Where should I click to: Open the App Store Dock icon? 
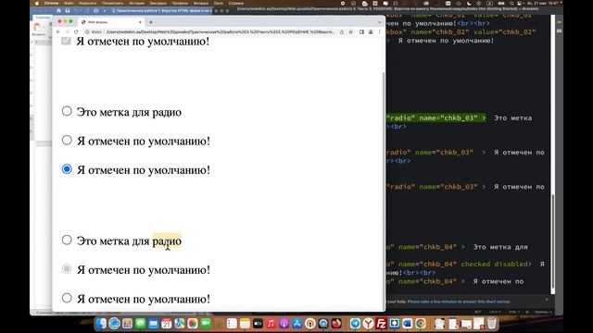(x=296, y=324)
